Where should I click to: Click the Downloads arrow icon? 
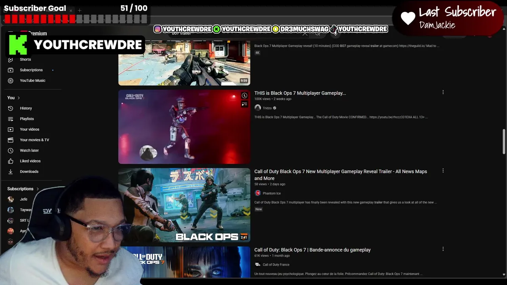(11, 171)
